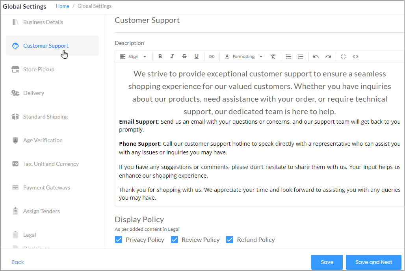Uncheck the Refund Policy checkbox
This screenshot has height=271, width=405.
tap(230, 239)
